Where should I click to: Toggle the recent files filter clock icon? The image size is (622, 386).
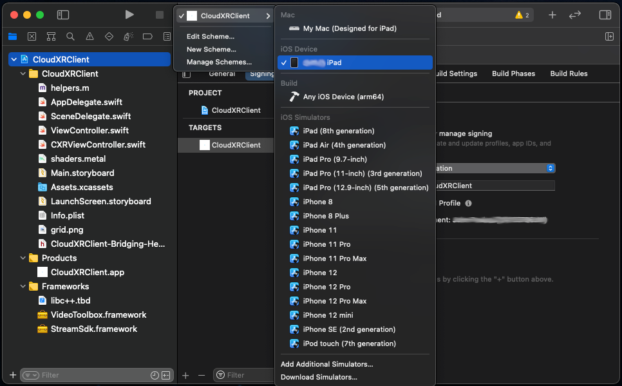pos(155,375)
